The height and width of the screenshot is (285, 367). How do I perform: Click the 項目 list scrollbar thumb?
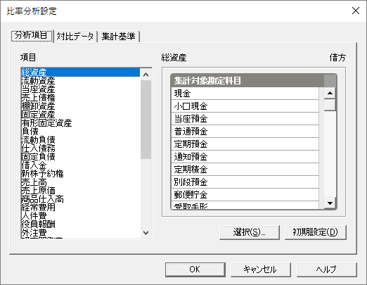pyautogui.click(x=146, y=120)
